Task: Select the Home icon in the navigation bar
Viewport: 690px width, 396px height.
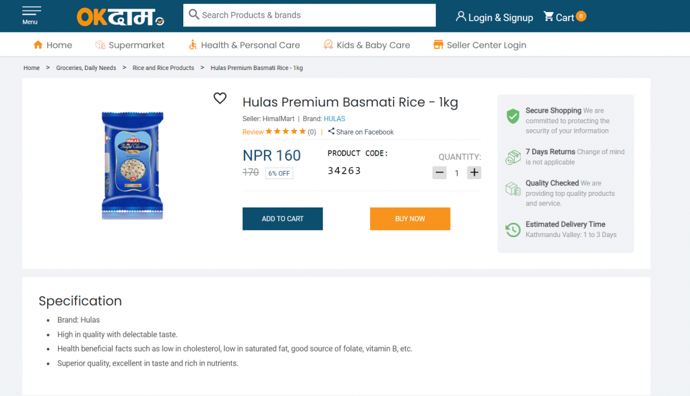Action: (x=37, y=44)
